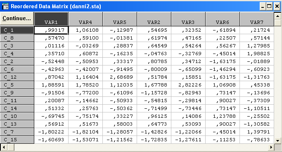This screenshot has width=282, height=152.
Task: Click the vertical scrollbar down arrow
Action: (x=277, y=140)
